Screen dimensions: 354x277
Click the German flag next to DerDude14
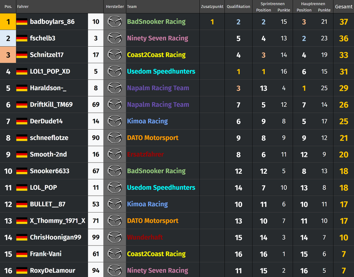[22, 121]
